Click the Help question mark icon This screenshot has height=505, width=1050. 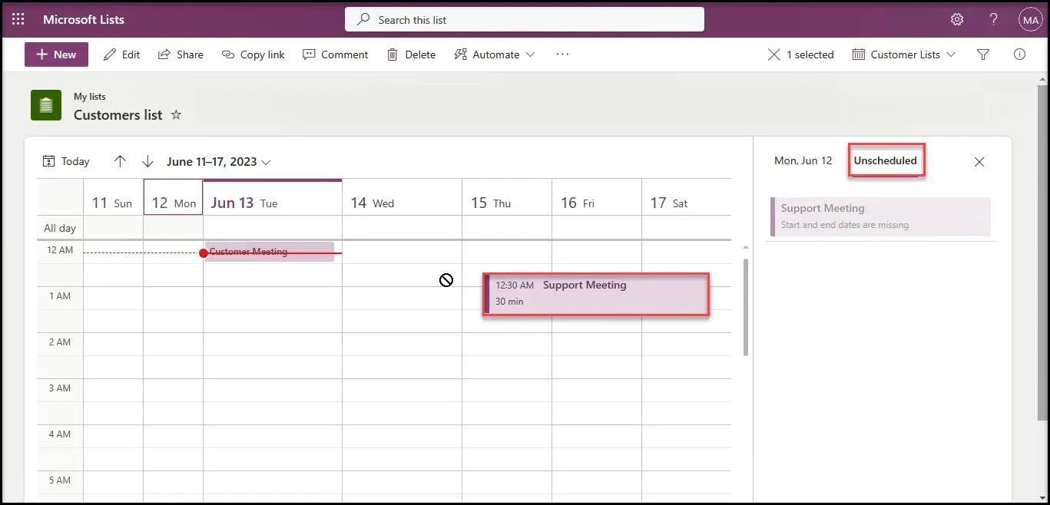coord(993,19)
